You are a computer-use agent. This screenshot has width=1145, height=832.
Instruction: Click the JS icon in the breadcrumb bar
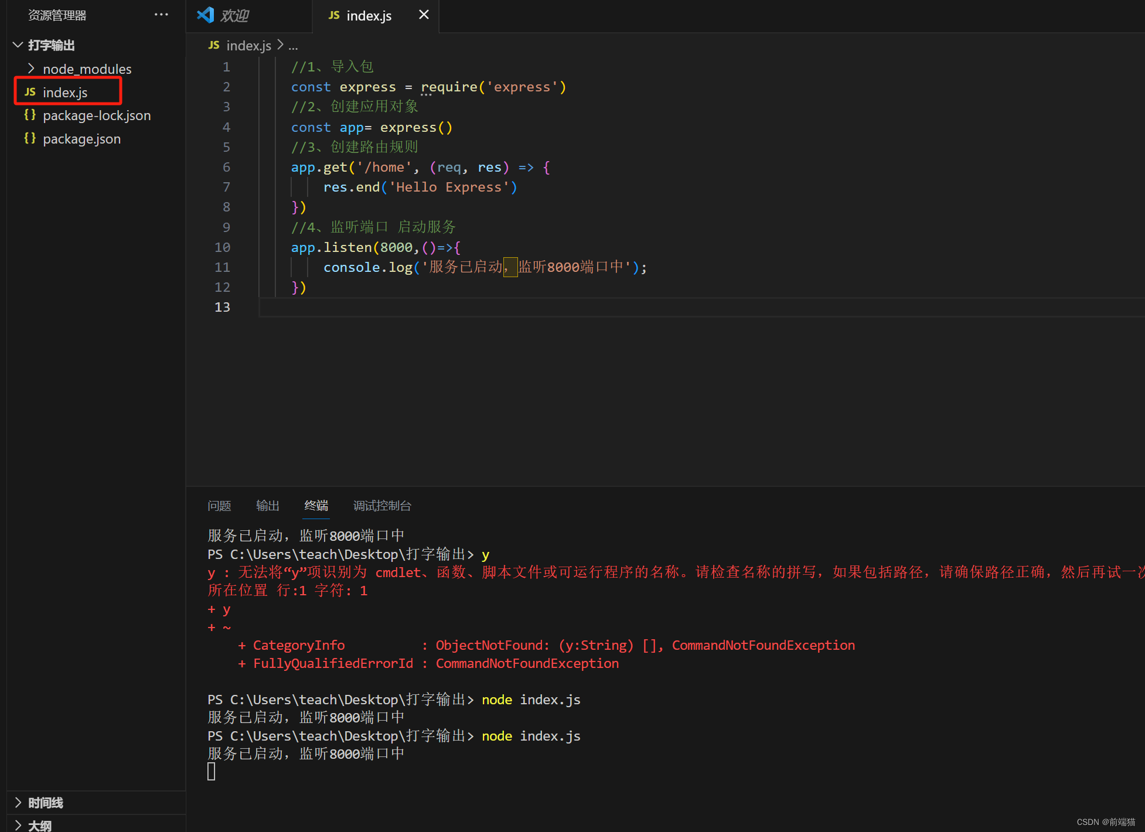click(x=213, y=45)
